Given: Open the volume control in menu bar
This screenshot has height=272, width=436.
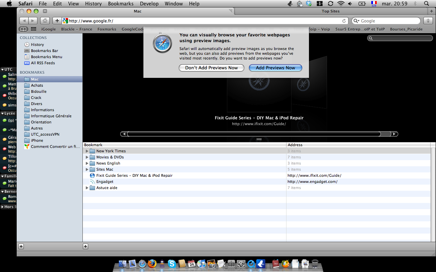Looking at the screenshot, I should (351, 4).
